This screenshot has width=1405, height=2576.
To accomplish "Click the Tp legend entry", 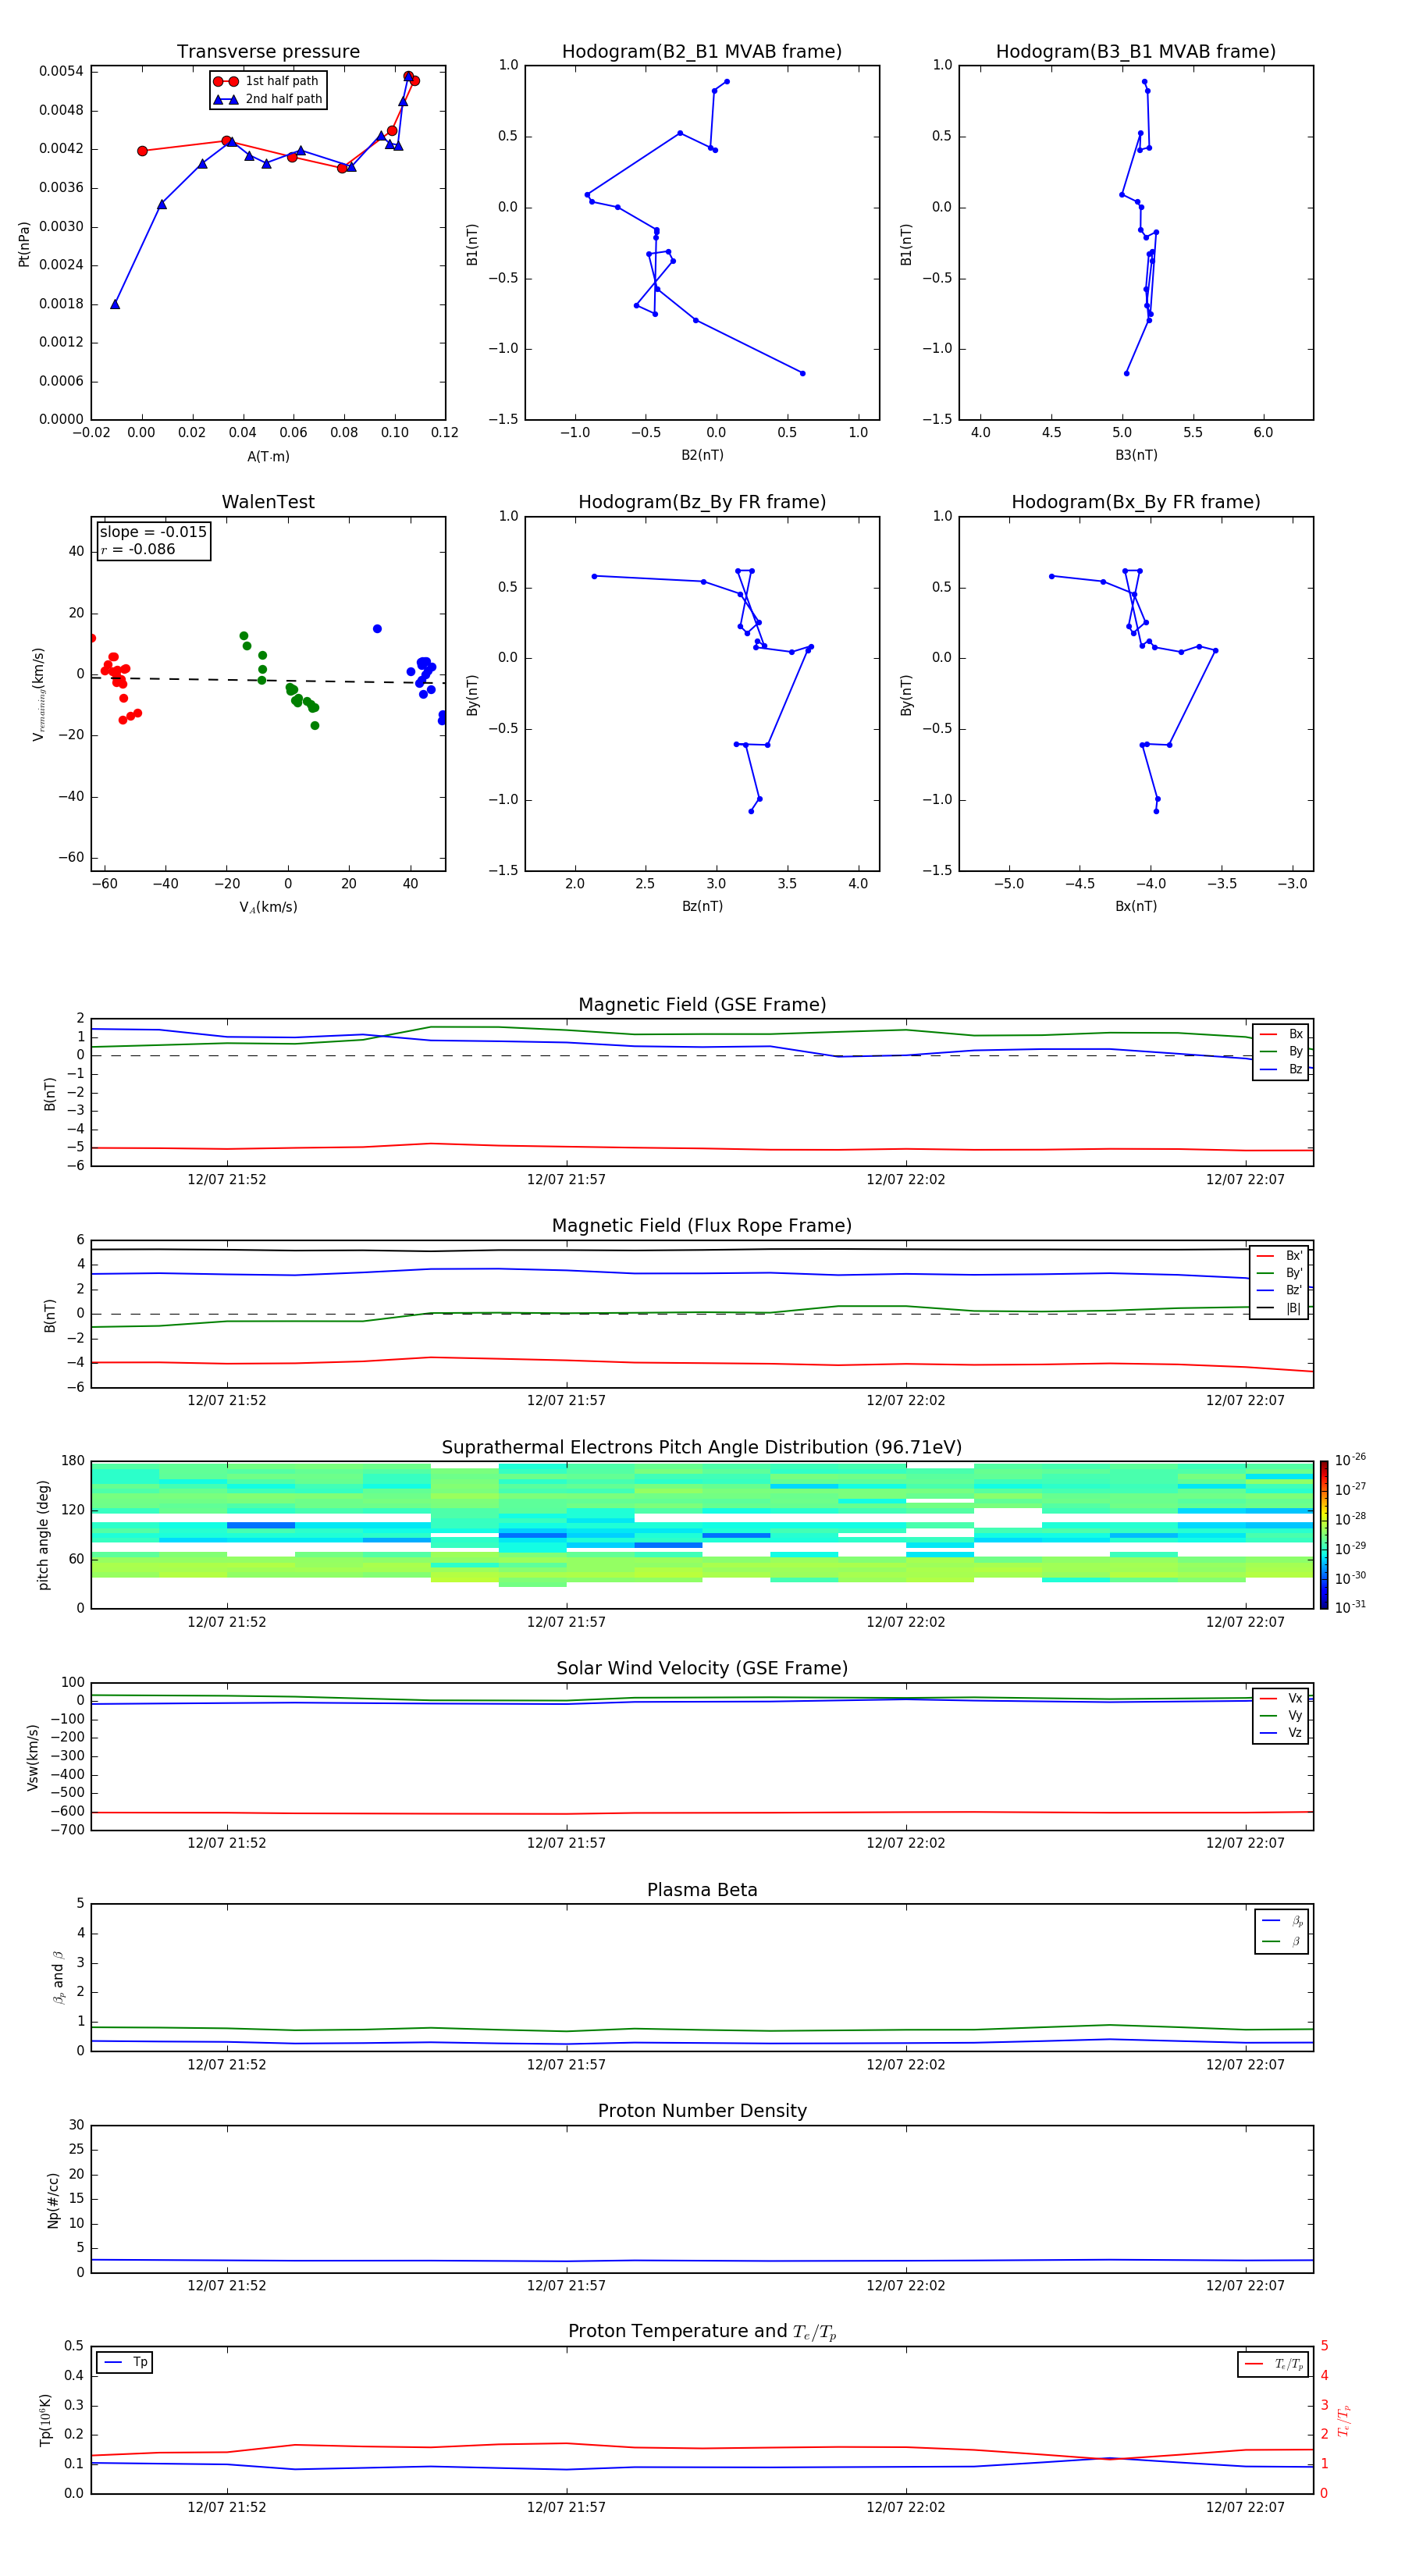I will click(x=125, y=2362).
